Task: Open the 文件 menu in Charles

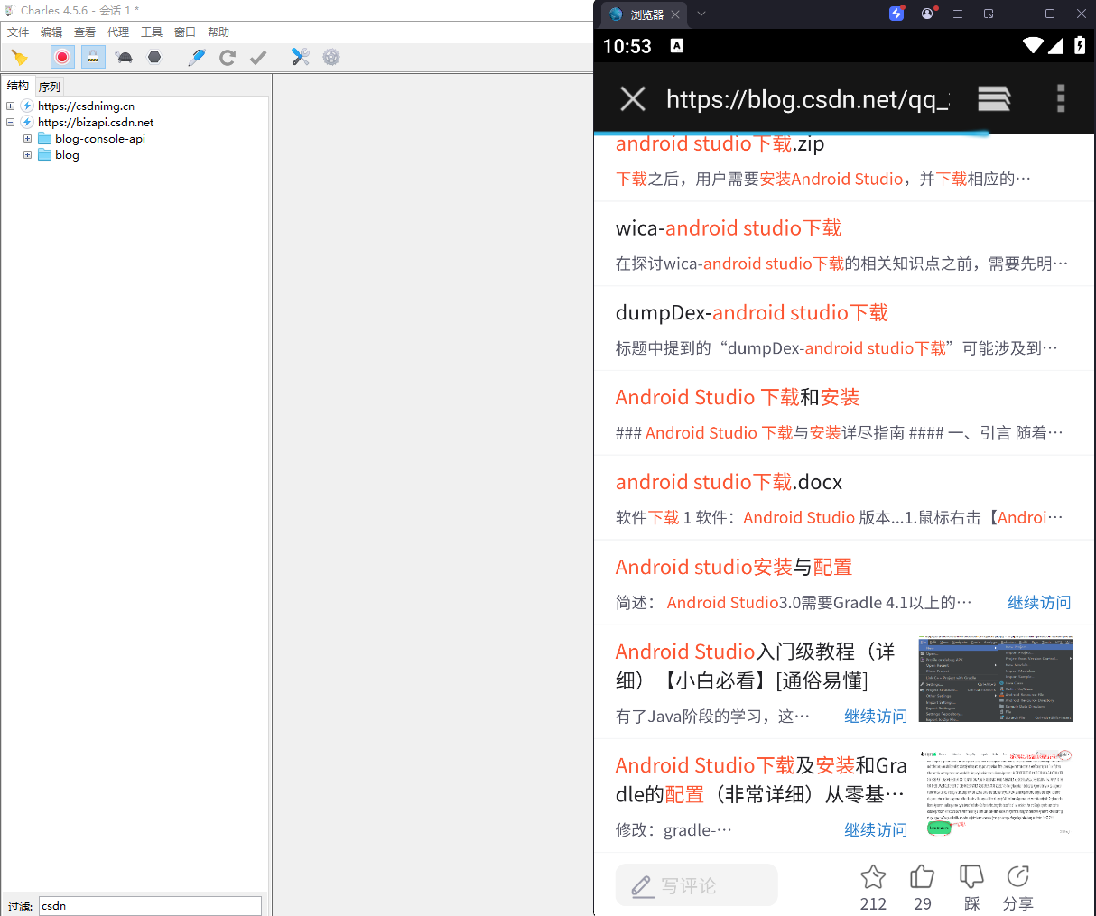Action: 18,32
